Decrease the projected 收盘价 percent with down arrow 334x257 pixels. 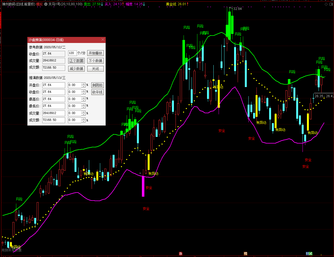coord(83,93)
